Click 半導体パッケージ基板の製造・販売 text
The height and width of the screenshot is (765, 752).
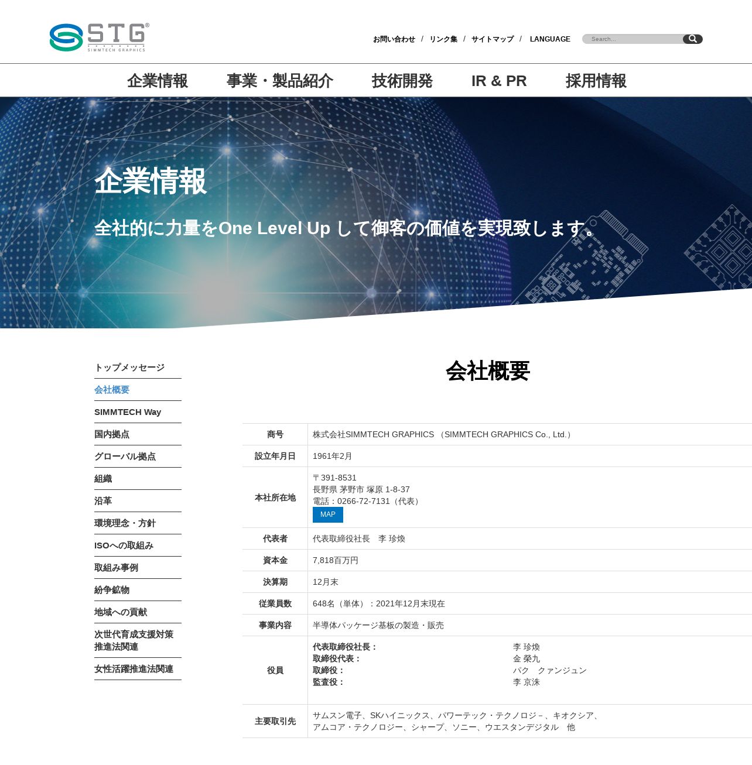(x=378, y=625)
